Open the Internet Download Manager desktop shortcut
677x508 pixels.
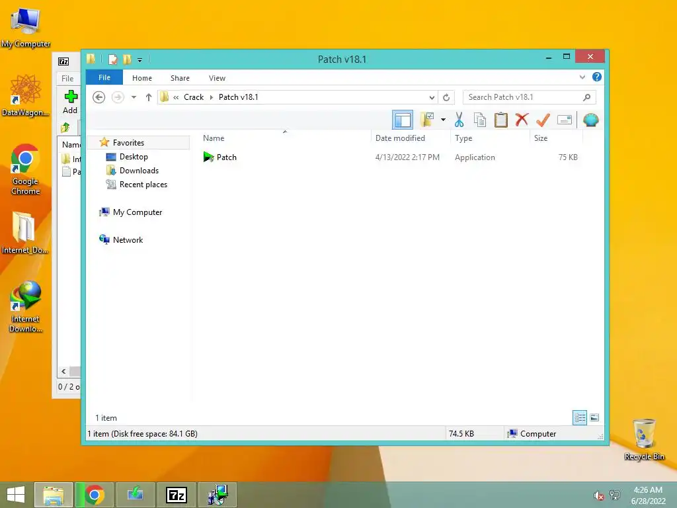[26, 307]
